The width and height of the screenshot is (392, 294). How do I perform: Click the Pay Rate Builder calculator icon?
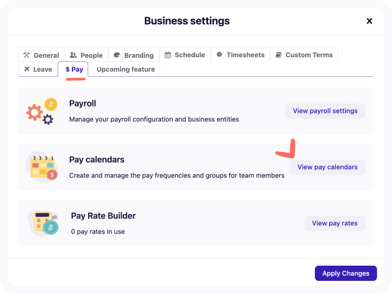43,223
